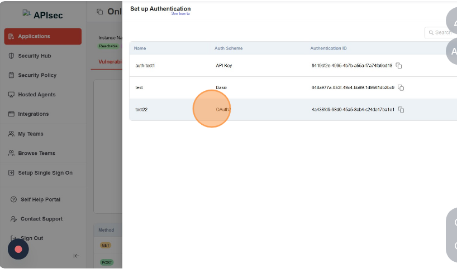Screen dimensions: 457x269
Task: Click the Hosted Agents monitor icon
Action: tap(11, 95)
